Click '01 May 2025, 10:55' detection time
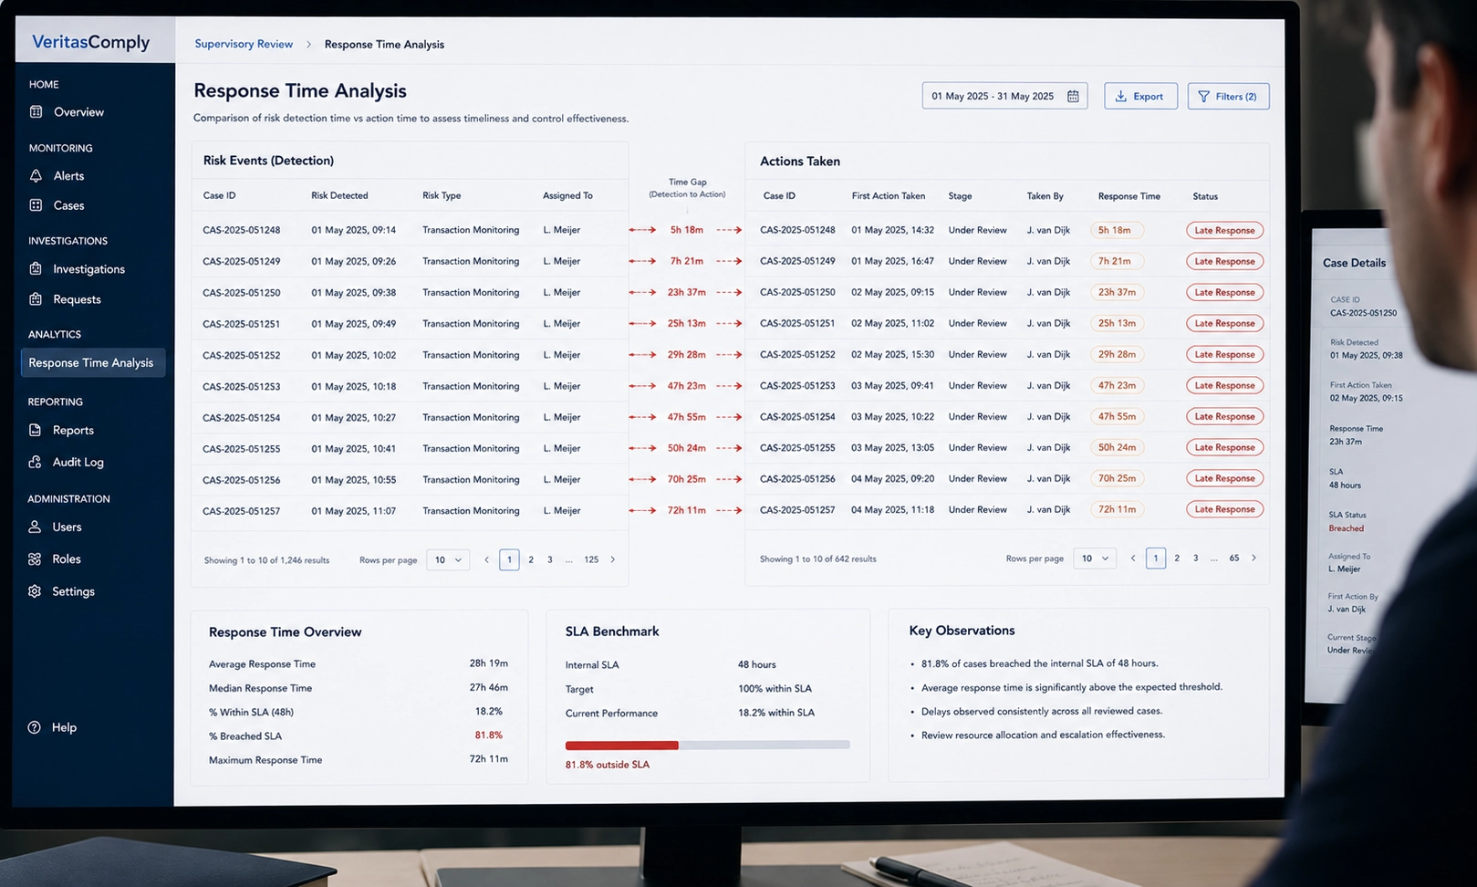Image resolution: width=1477 pixels, height=887 pixels. pos(354,479)
